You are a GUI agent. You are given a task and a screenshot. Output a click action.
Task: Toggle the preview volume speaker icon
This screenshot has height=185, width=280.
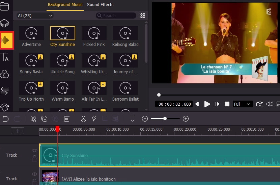[x=270, y=104]
